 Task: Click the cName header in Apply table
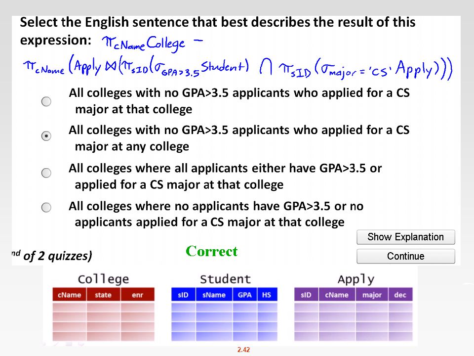coord(337,295)
